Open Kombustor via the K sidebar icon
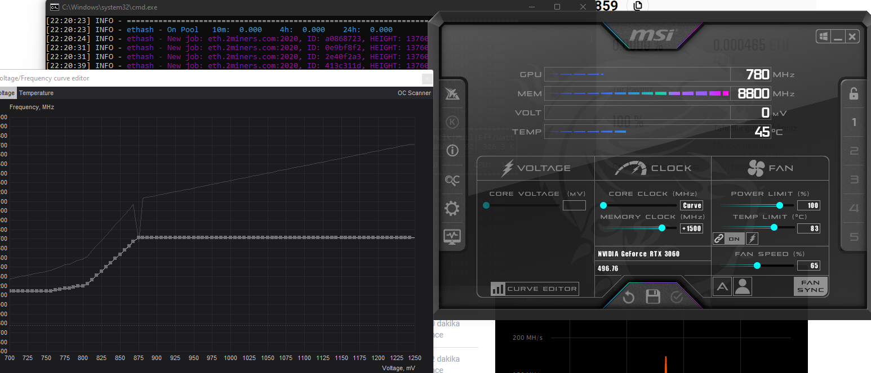This screenshot has width=871, height=373. tap(452, 122)
